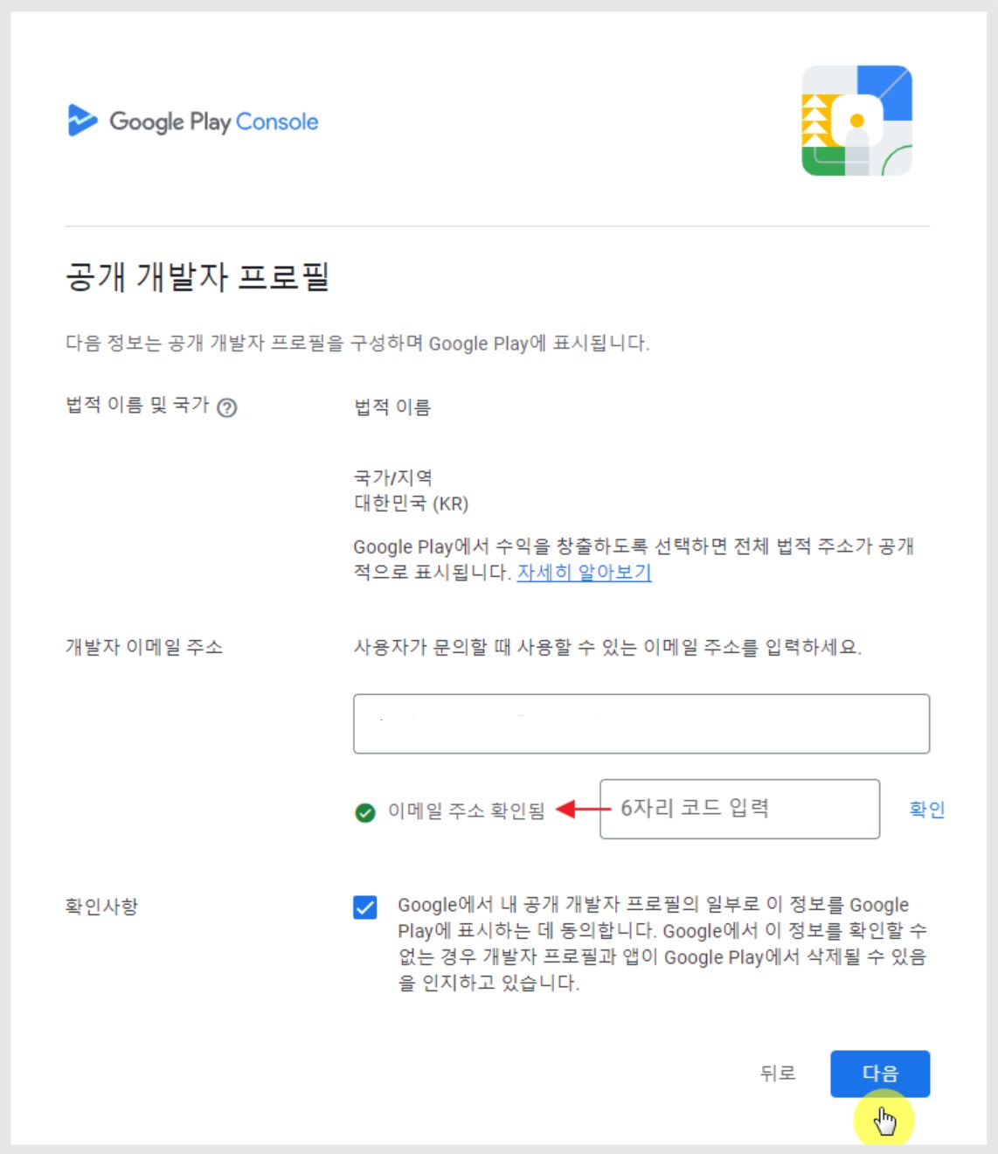Click the 대한민국 (KR) country text
Screen dimensions: 998x1154
point(411,504)
